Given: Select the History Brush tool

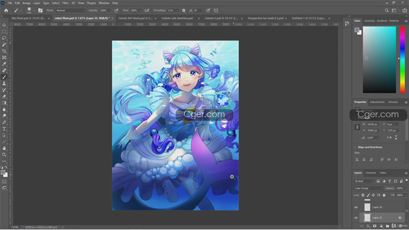Looking at the screenshot, I should (4, 90).
